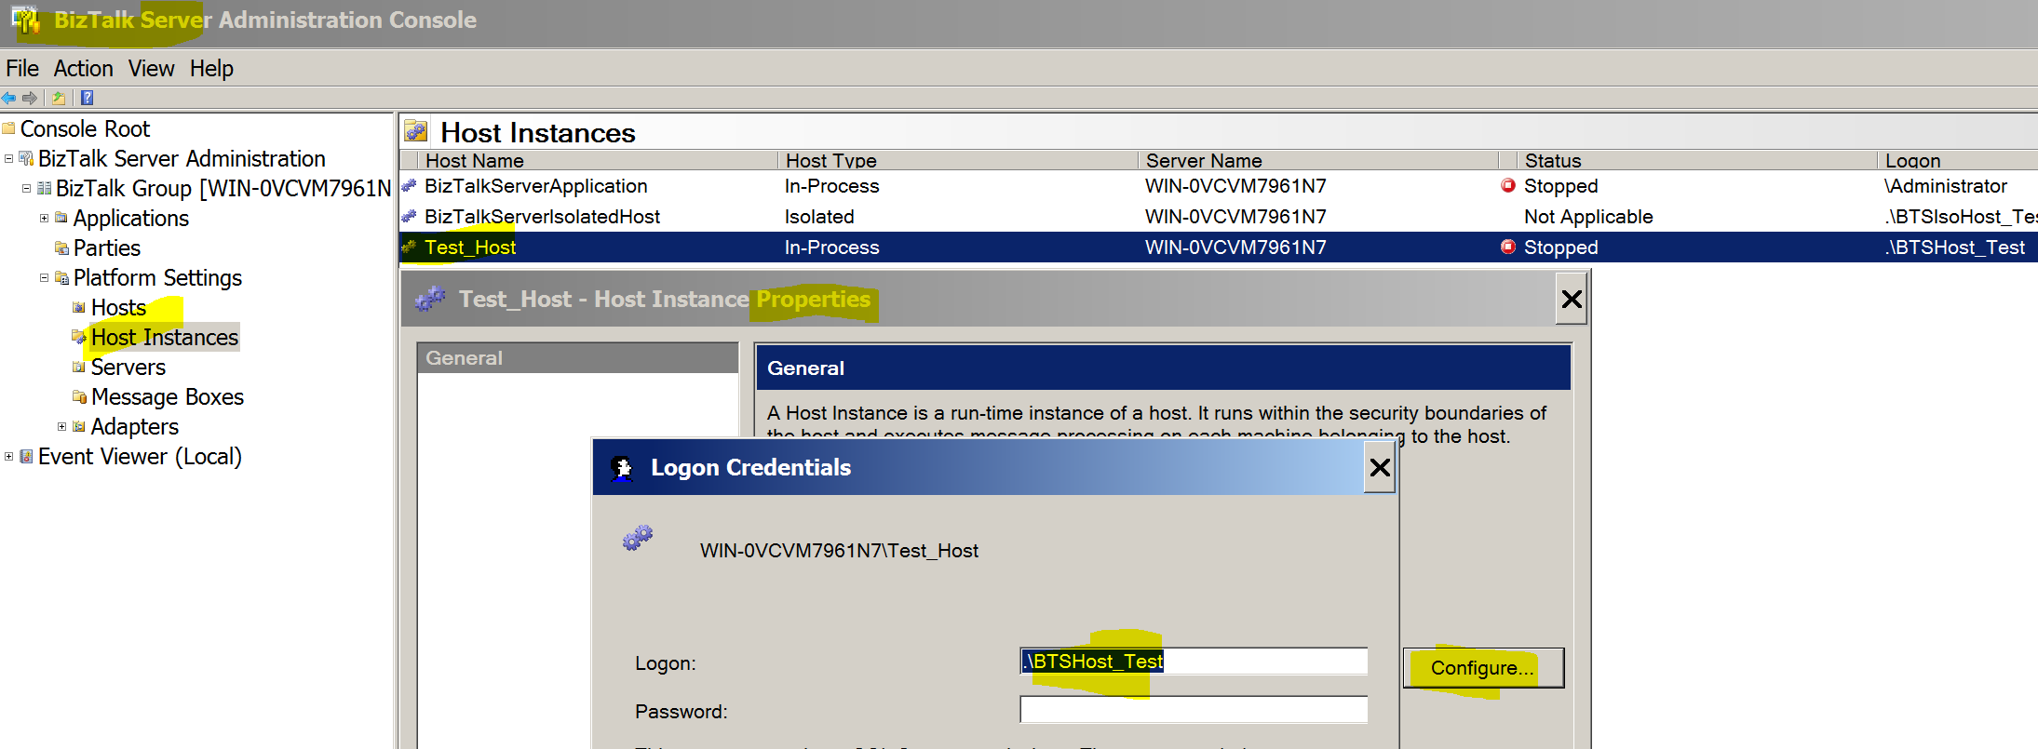2038x749 pixels.
Task: Collapse the Platform Settings node
Action: point(44,277)
